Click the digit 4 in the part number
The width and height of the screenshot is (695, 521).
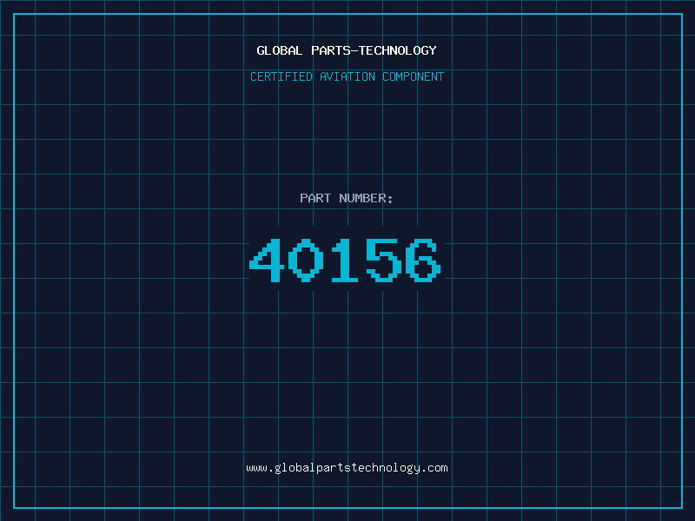click(x=267, y=260)
